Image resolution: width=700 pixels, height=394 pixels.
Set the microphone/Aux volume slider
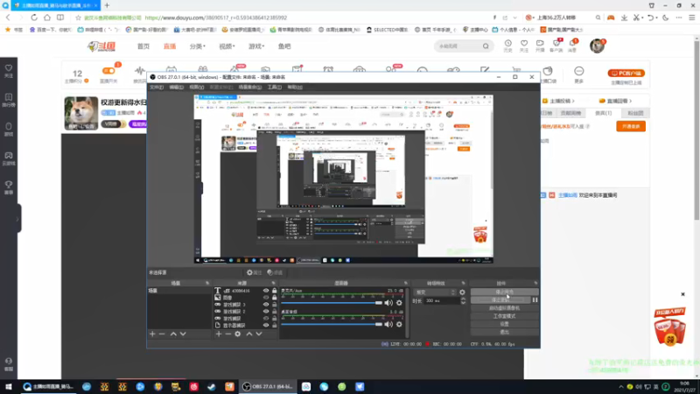point(332,303)
